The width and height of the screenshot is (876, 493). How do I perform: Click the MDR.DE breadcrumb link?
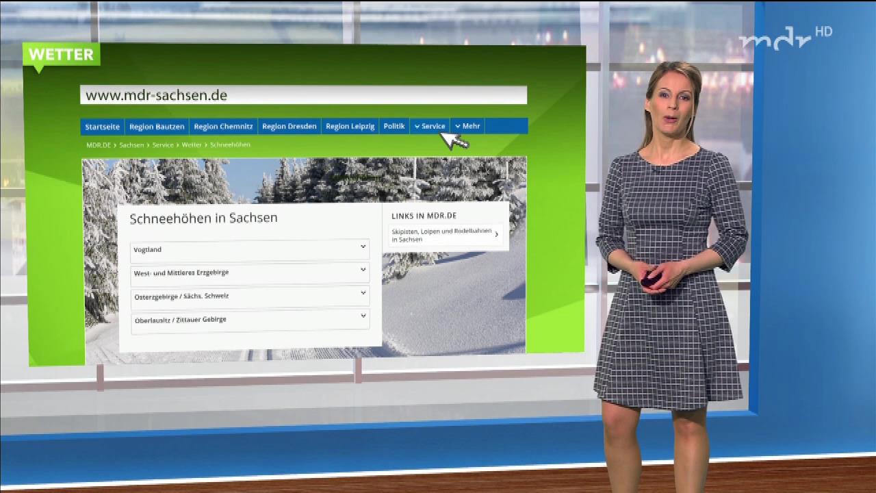pyautogui.click(x=99, y=145)
